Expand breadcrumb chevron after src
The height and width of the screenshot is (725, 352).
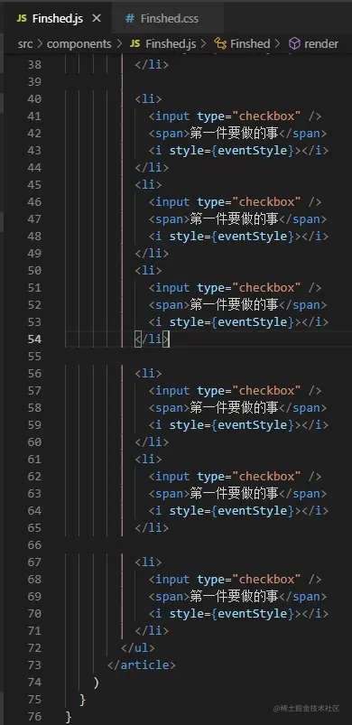(40, 44)
